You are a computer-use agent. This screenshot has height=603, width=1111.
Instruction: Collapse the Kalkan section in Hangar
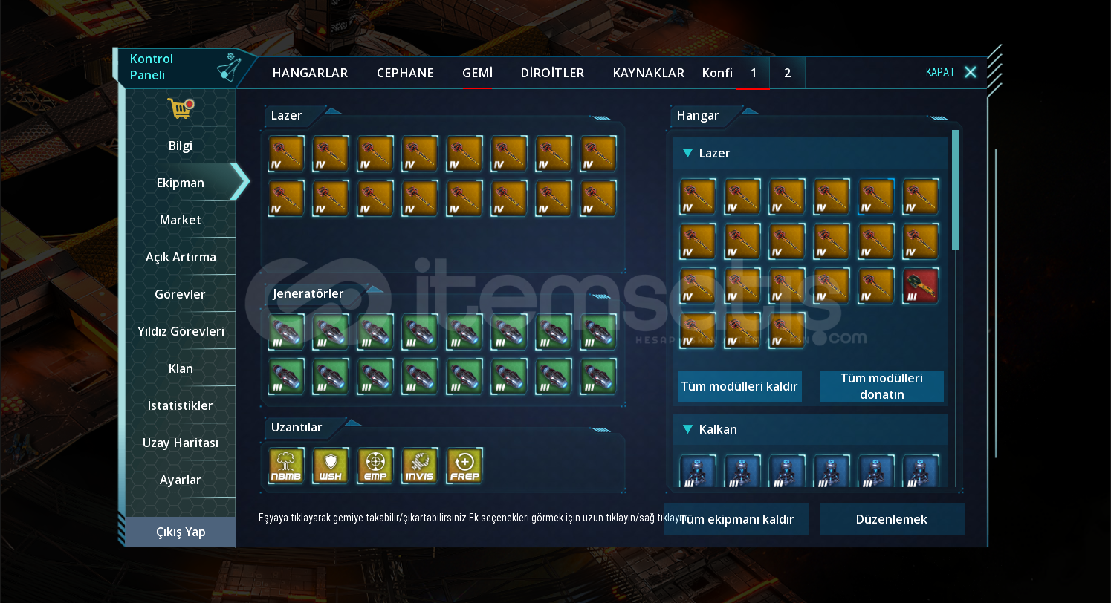pyautogui.click(x=688, y=429)
